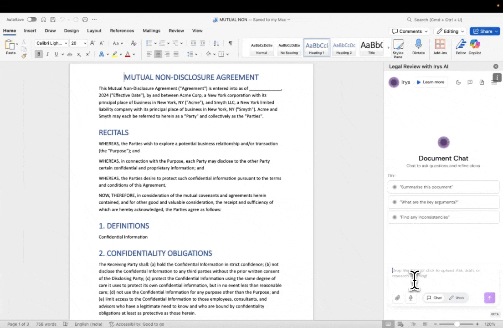503x328 pixels.
Task: Switch Irys to Chat mode
Action: pos(434,298)
